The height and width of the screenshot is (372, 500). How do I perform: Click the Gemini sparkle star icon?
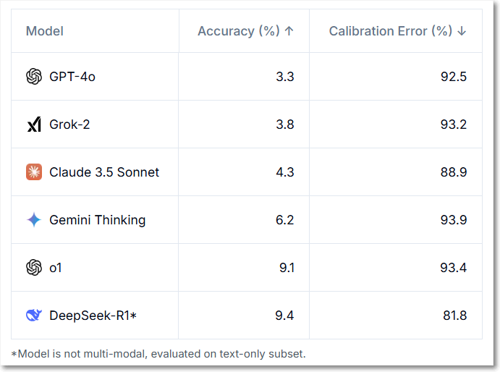[x=34, y=220]
